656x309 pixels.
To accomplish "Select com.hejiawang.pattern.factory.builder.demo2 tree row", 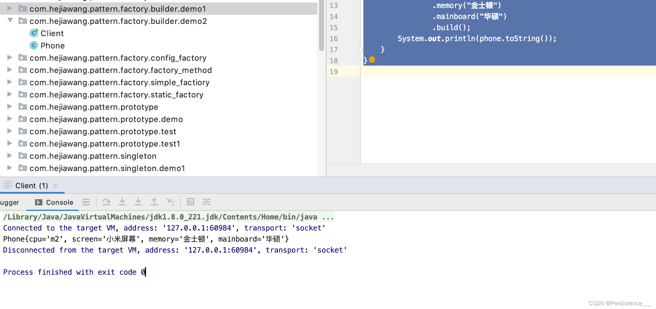I will [x=159, y=21].
